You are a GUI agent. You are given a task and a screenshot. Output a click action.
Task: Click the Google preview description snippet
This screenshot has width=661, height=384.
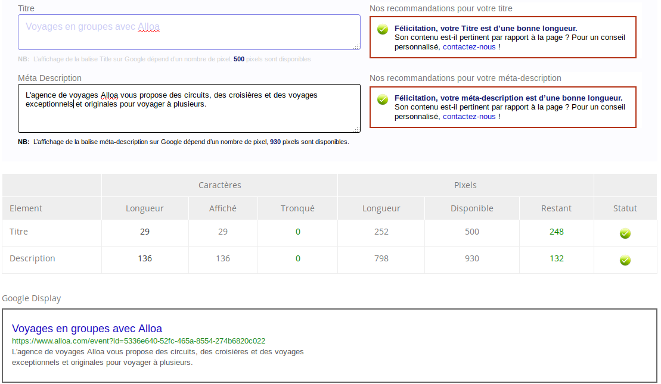[158, 357]
